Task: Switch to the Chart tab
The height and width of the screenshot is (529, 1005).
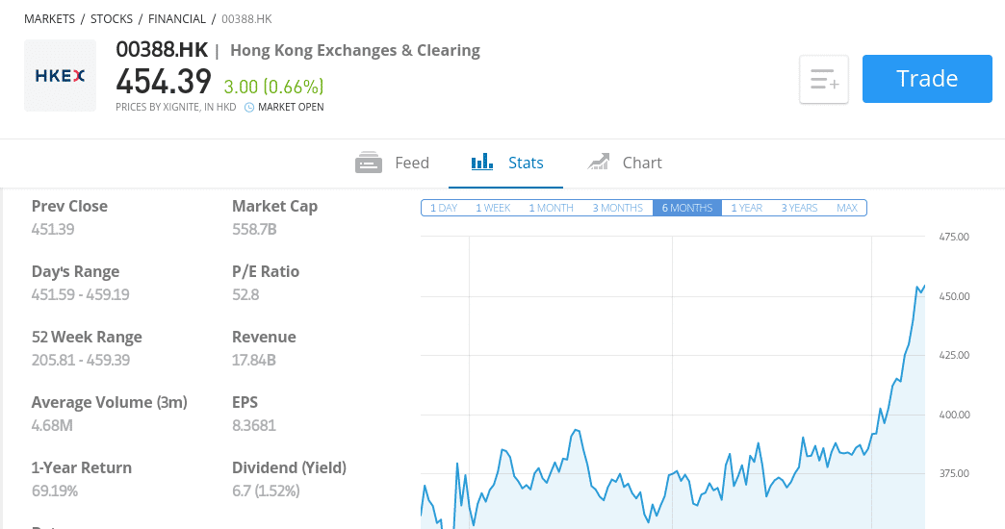Action: 625,163
